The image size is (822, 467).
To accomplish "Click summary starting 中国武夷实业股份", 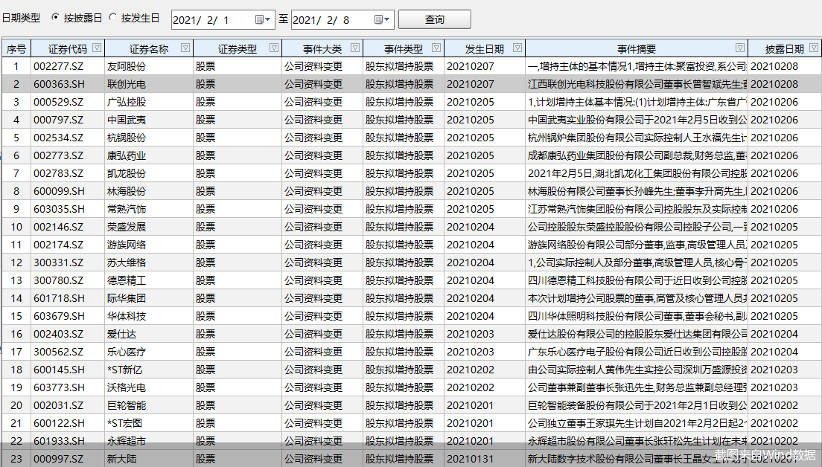I will pos(637,120).
